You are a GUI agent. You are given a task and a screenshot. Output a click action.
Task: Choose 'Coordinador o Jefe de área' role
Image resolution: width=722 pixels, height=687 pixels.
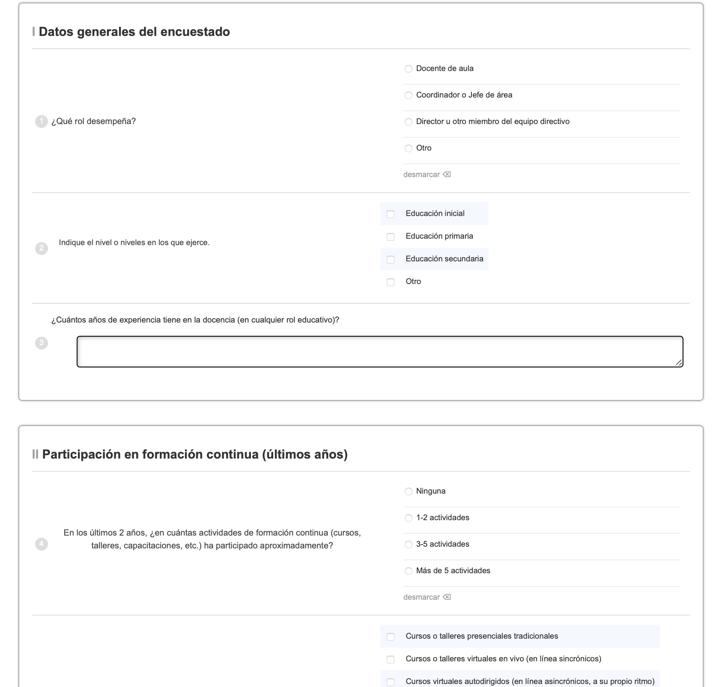pyautogui.click(x=409, y=95)
